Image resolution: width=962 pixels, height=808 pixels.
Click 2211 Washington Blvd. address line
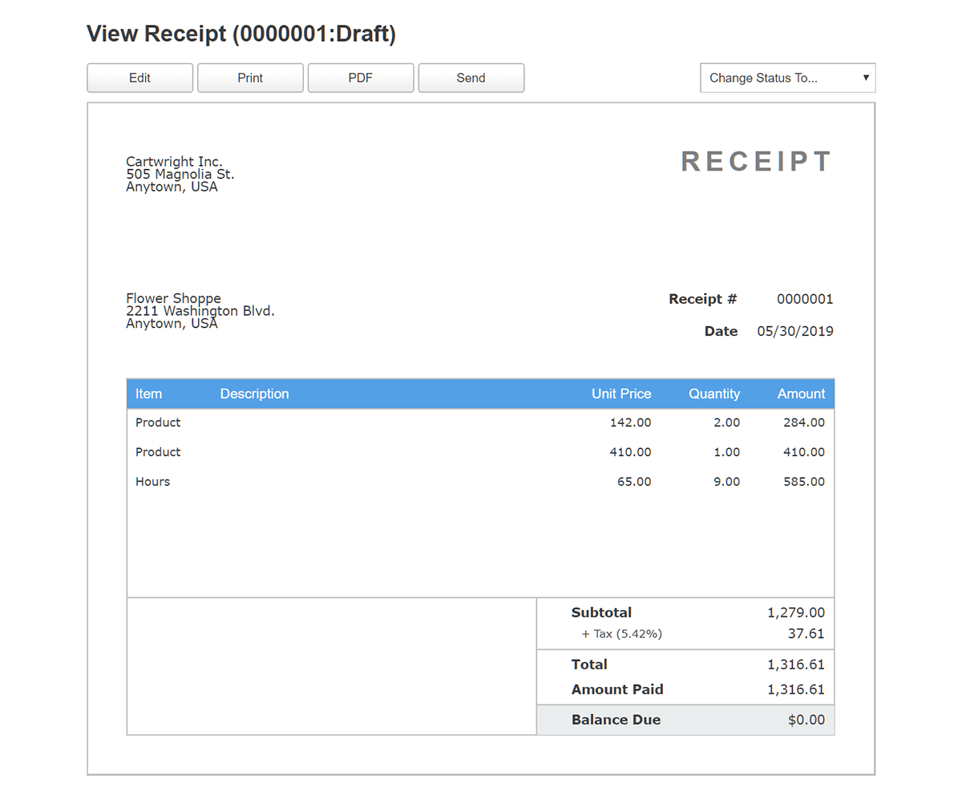[x=200, y=311]
